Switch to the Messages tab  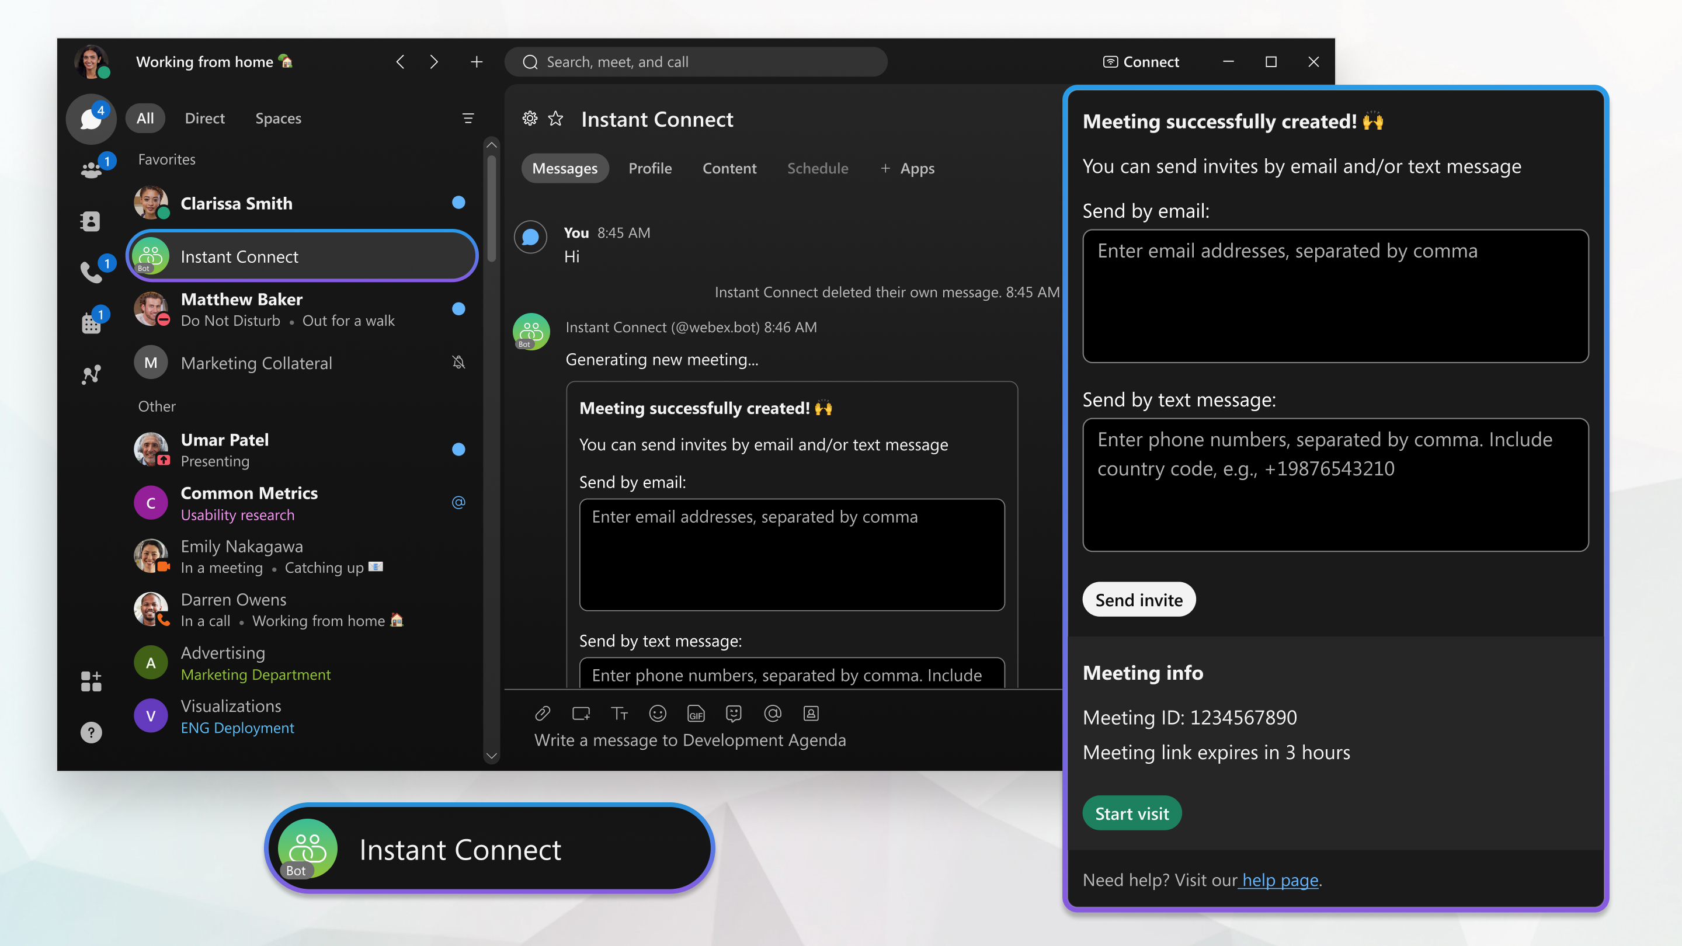[x=564, y=168]
